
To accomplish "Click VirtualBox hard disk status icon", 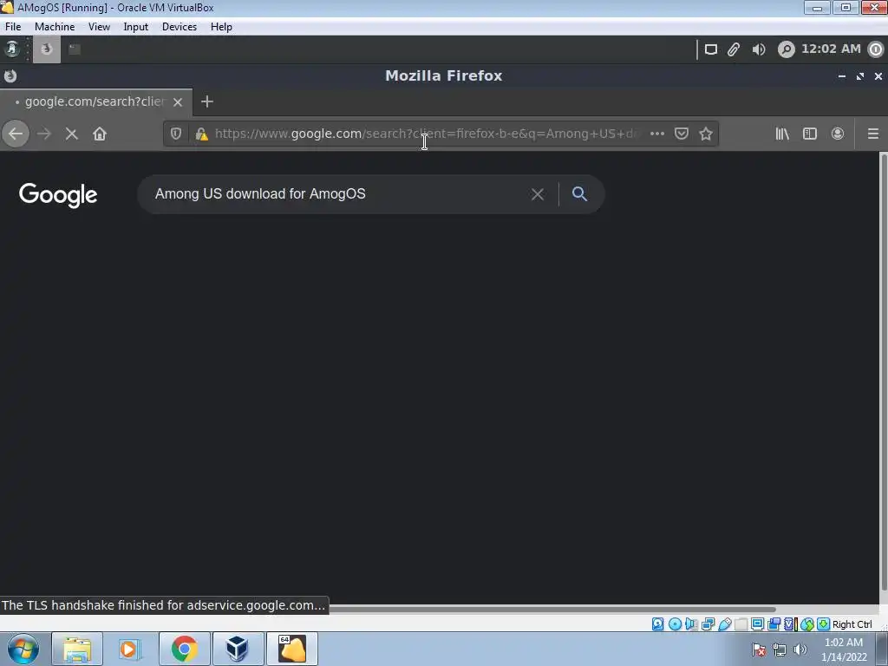I will [657, 624].
